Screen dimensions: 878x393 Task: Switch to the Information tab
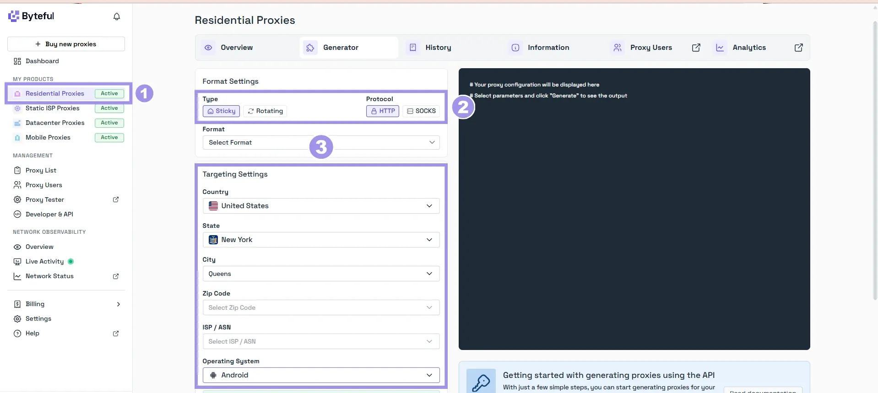pyautogui.click(x=553, y=48)
